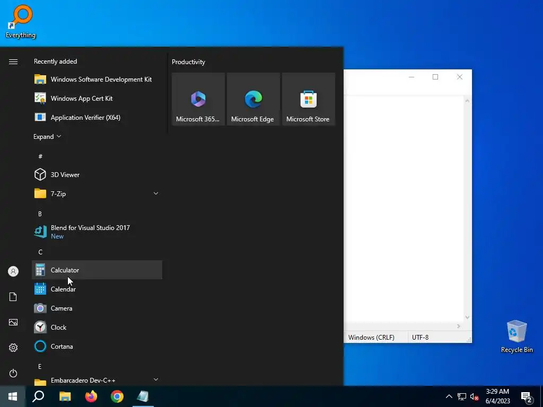Viewport: 543px width, 407px height.
Task: Open the Calculator app
Action: (97, 270)
